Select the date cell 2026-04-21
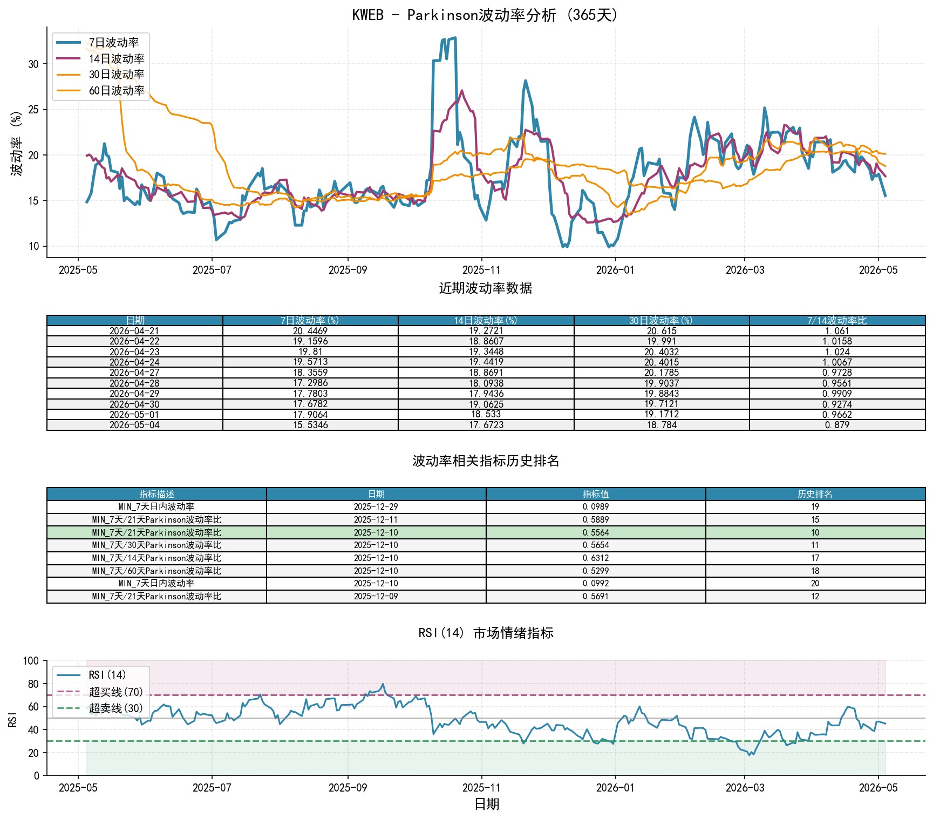 pyautogui.click(x=134, y=331)
